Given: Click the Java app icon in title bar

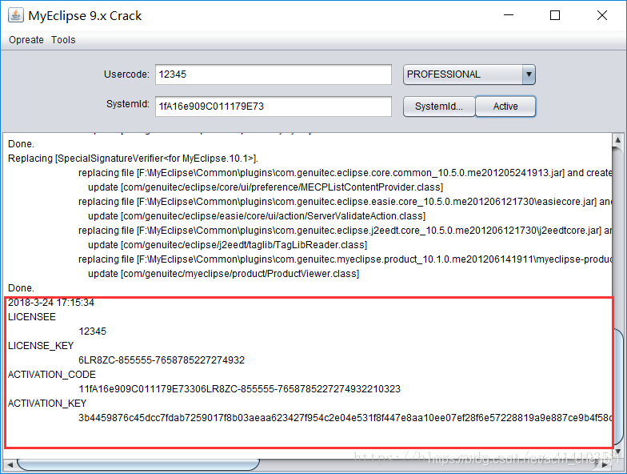Looking at the screenshot, I should pos(16,15).
